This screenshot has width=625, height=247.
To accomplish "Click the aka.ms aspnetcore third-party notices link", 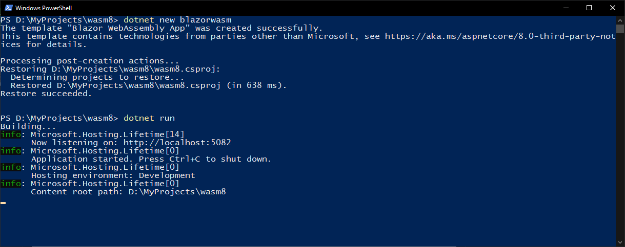I will pyautogui.click(x=500, y=36).
